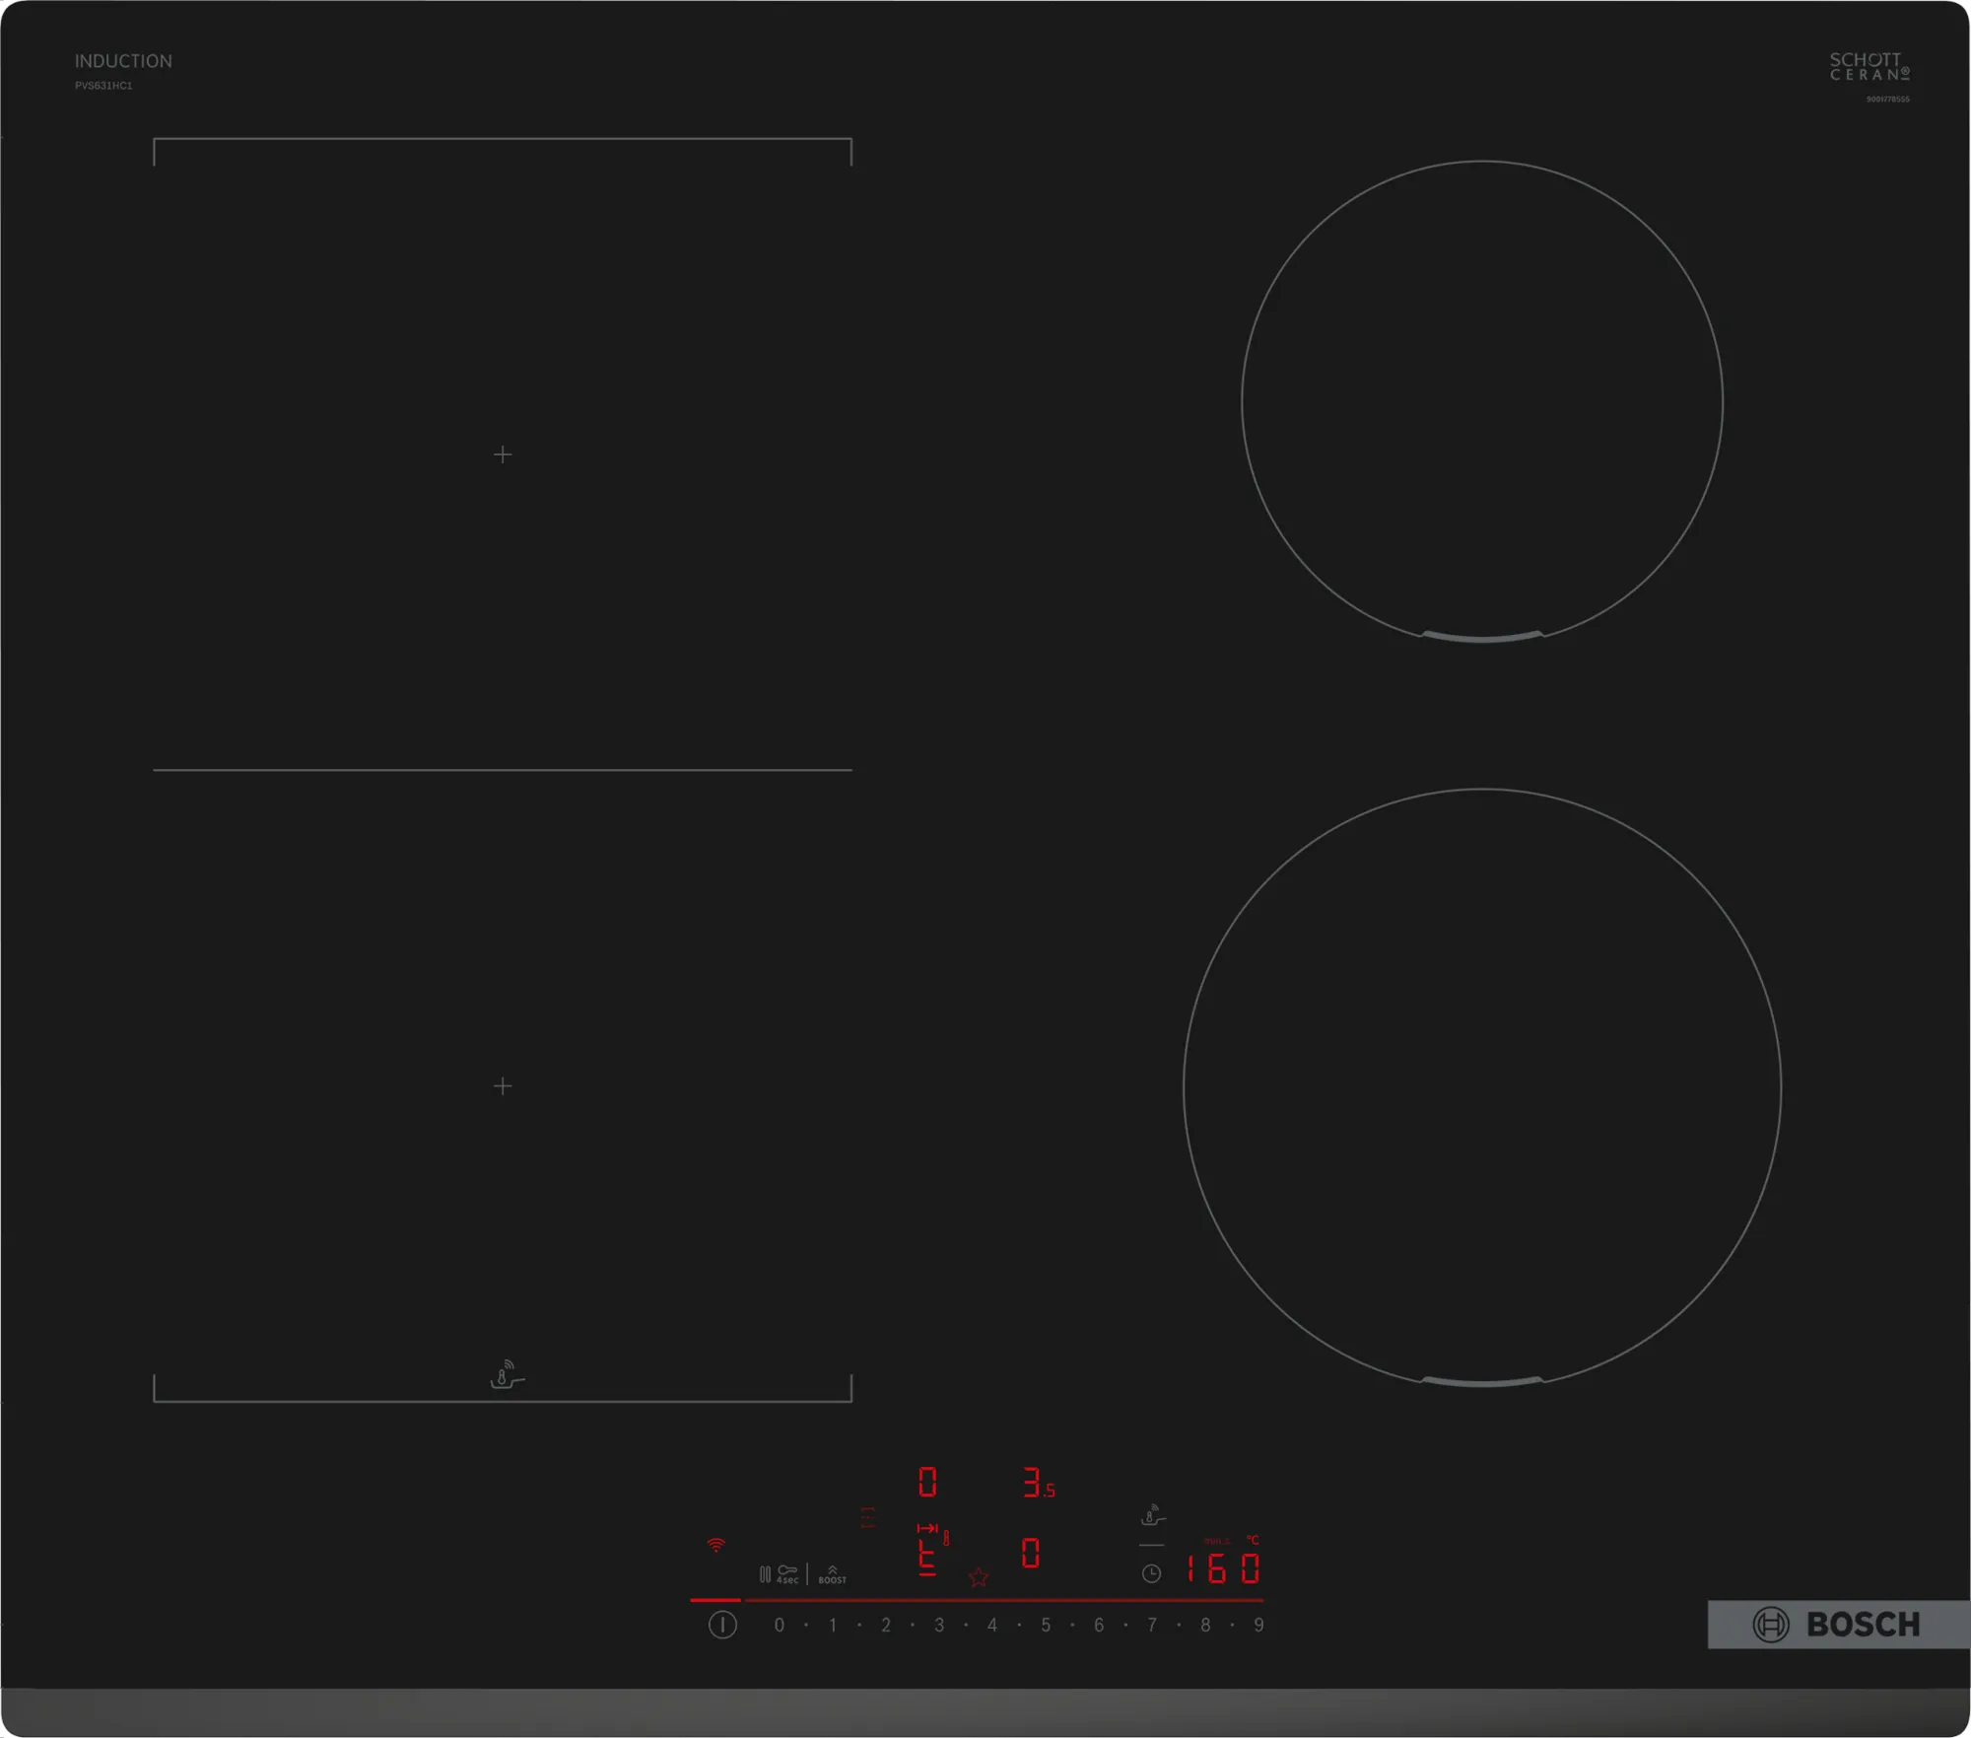
Task: Tap the pause (two bars) symbol
Action: 765,1574
